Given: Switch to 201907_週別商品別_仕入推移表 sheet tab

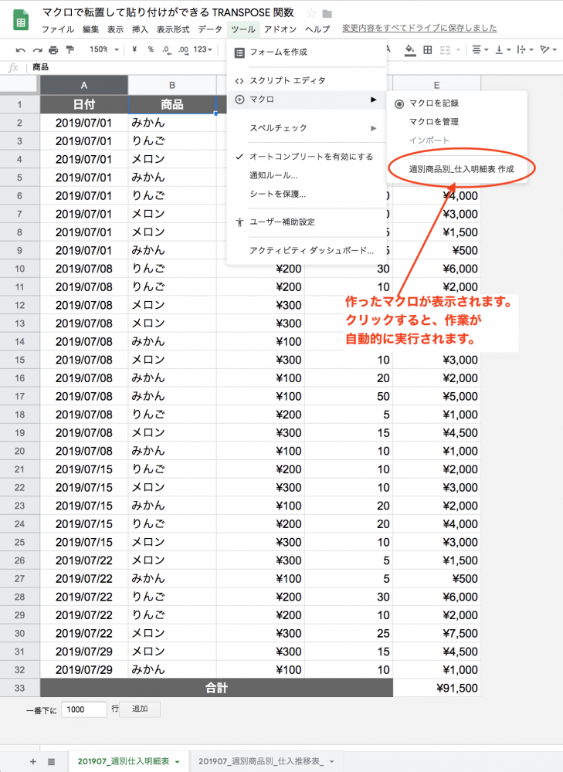Looking at the screenshot, I should click(260, 761).
